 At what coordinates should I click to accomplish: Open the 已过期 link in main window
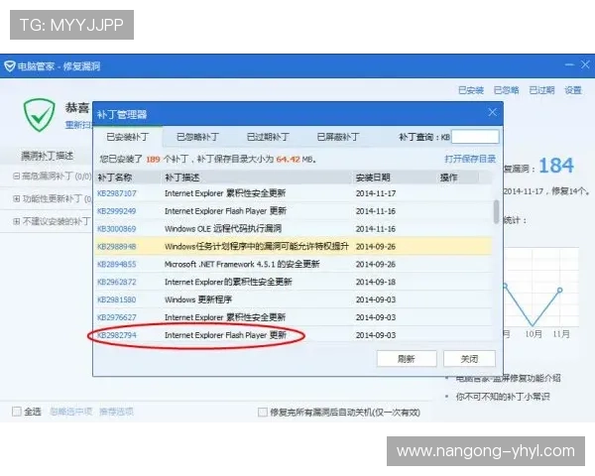(x=541, y=90)
